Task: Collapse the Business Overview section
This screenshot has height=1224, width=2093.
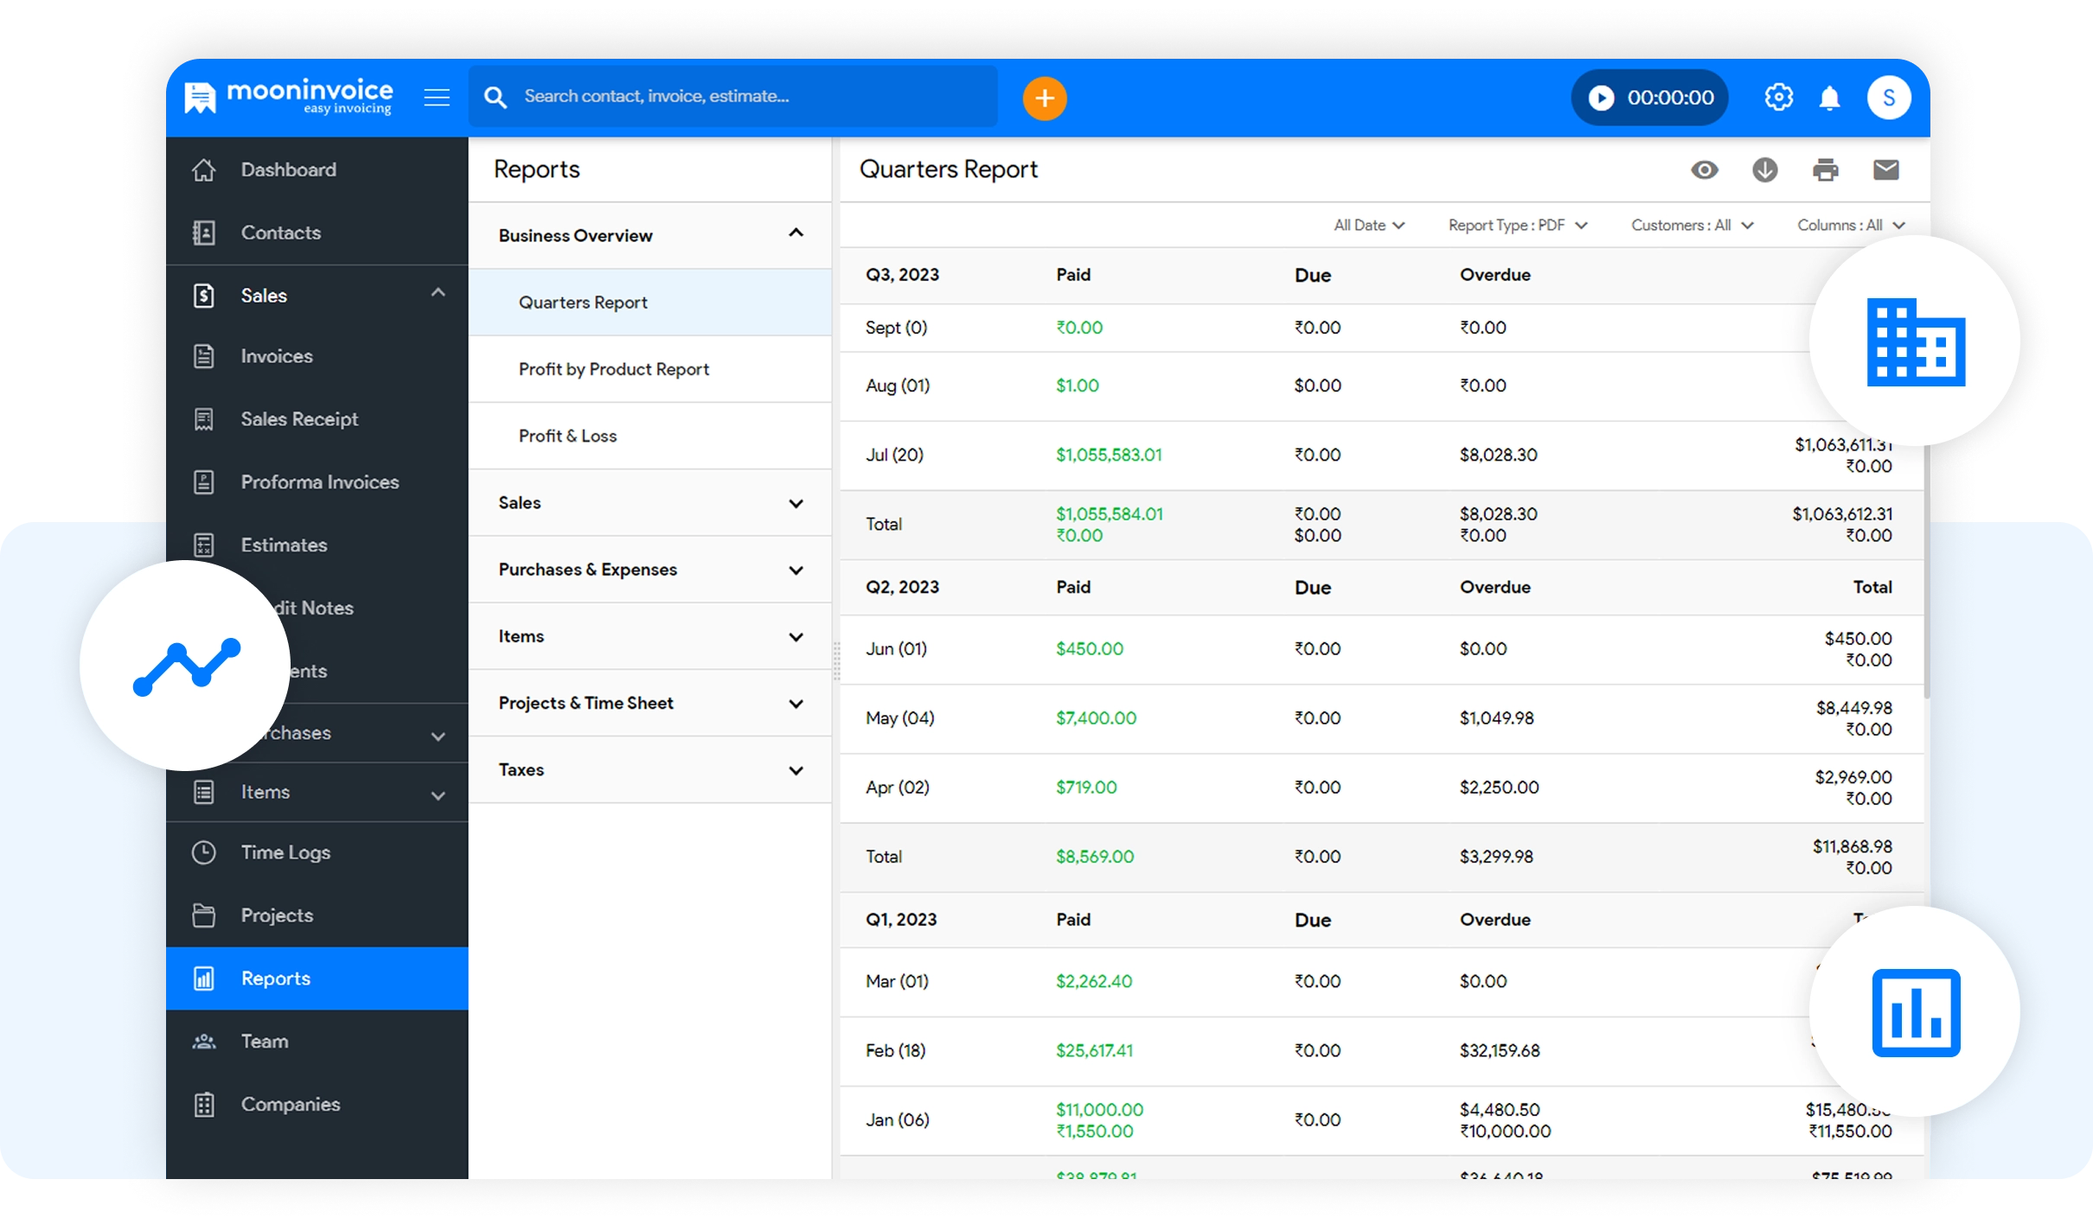Action: [796, 233]
